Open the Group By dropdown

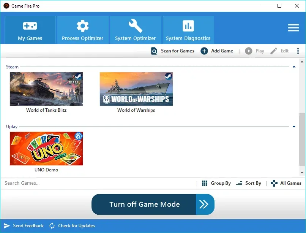coord(216,183)
